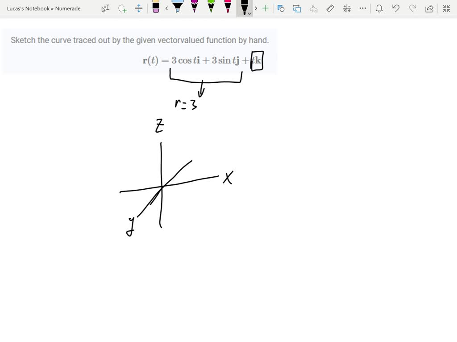Select the green pen
The width and height of the screenshot is (457, 342).
(211, 8)
